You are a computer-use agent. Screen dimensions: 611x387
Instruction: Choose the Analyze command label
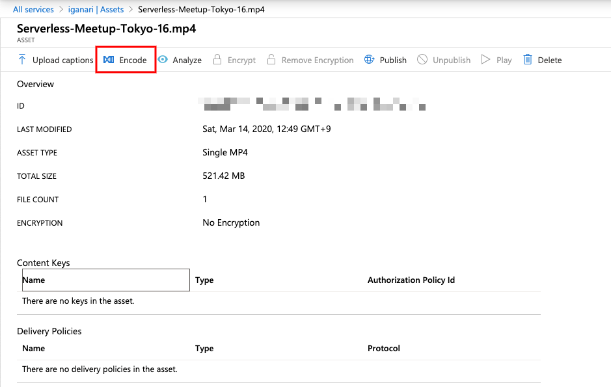187,60
